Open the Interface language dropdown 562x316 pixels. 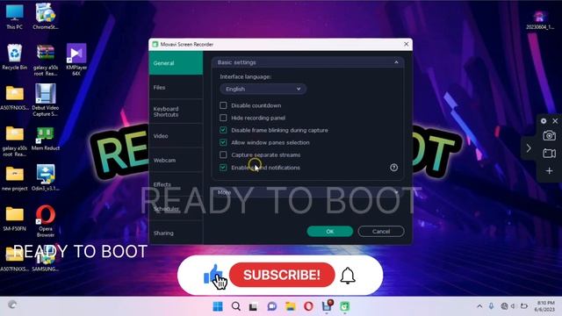263,89
